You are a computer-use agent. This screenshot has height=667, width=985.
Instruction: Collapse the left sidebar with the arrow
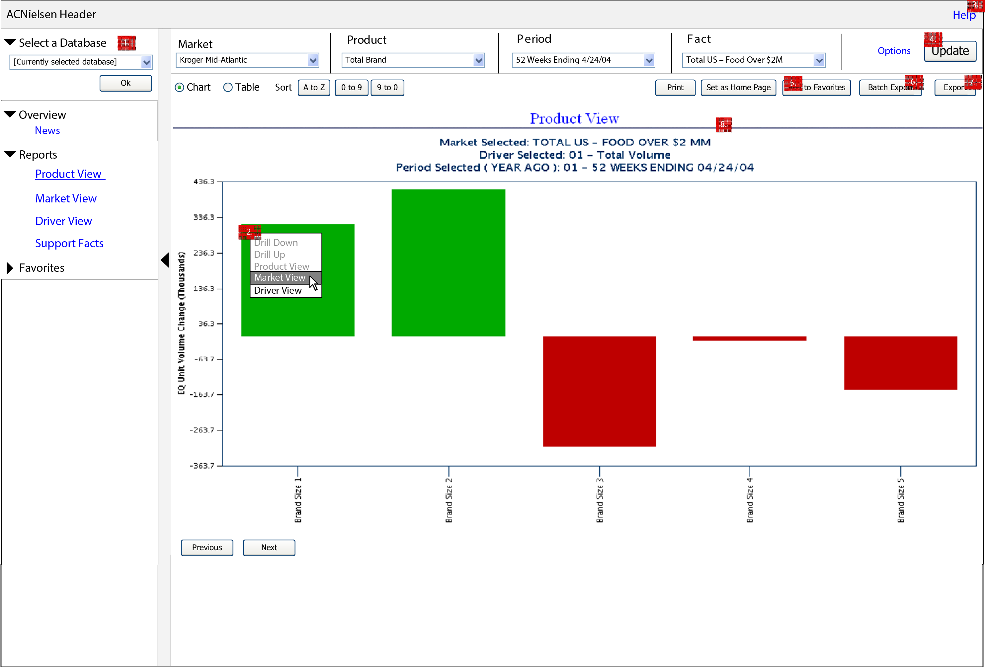165,260
